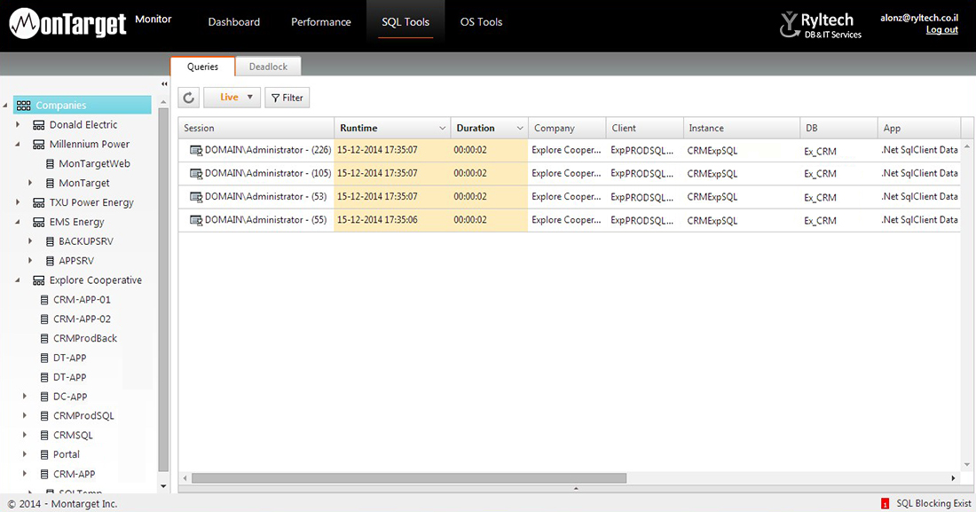
Task: Click the Log out link
Action: pos(941,30)
